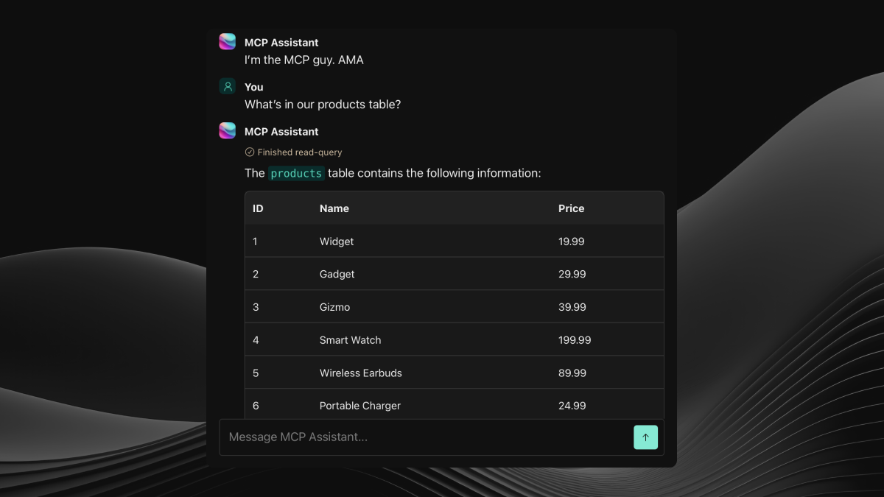Click the second MCP Assistant avatar
This screenshot has height=497, width=884.
pyautogui.click(x=227, y=131)
